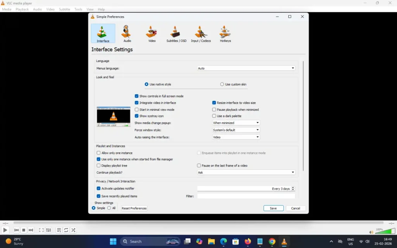Viewport: 397px width, 248px height.
Task: Click the Play button in VLC controls
Action: 5,230
